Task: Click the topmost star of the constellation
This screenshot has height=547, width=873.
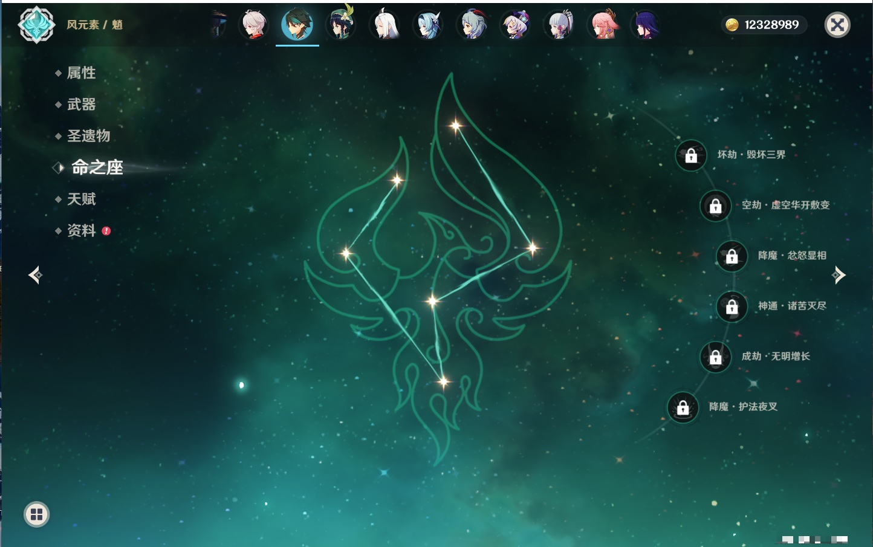Action: pos(455,126)
